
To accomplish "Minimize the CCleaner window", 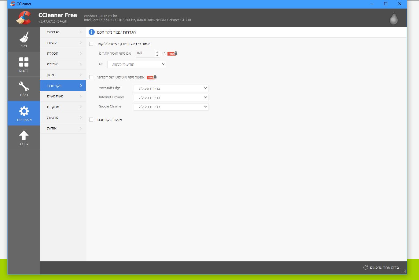I will 372,4.
